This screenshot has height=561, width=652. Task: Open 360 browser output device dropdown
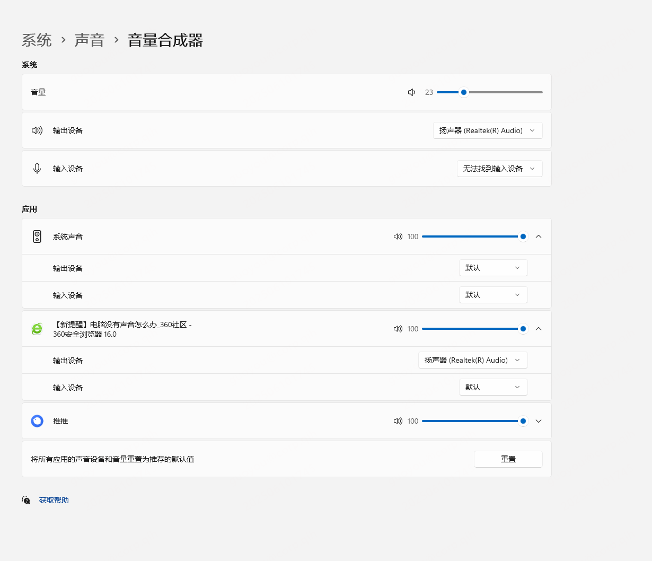(472, 360)
